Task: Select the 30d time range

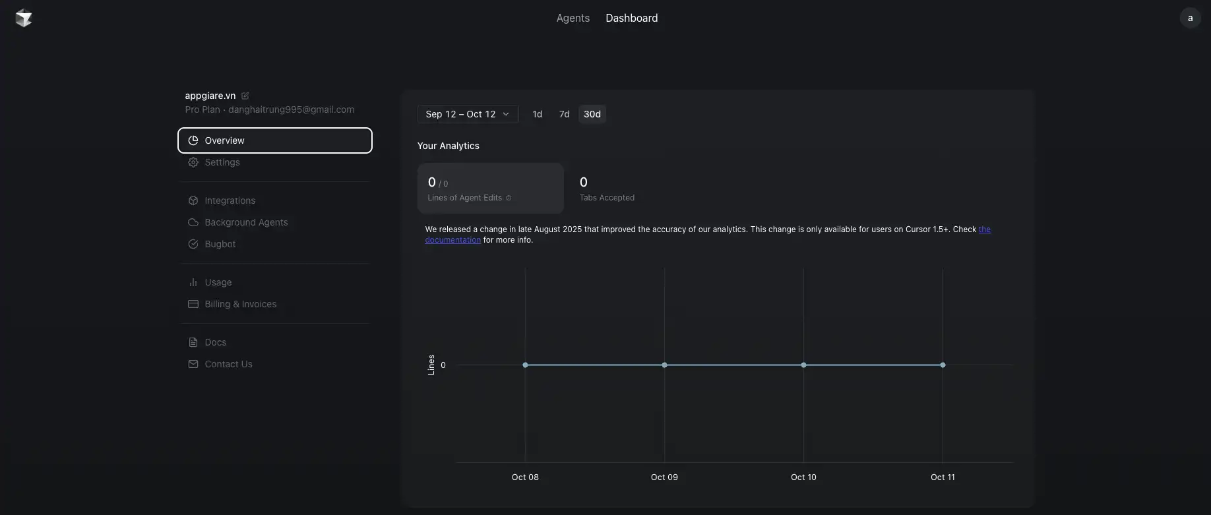Action: (x=592, y=114)
